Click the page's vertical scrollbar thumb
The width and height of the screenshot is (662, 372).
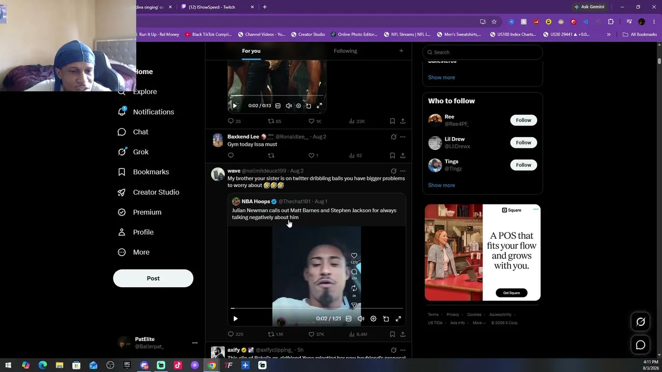[659, 61]
